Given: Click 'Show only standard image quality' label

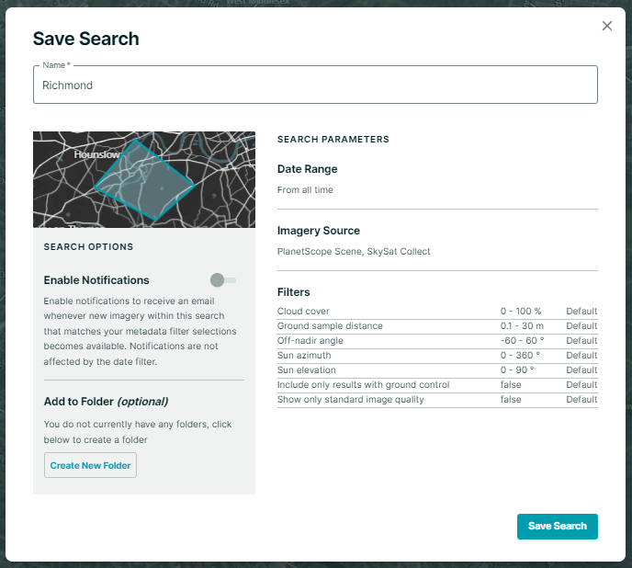Looking at the screenshot, I should click(351, 400).
